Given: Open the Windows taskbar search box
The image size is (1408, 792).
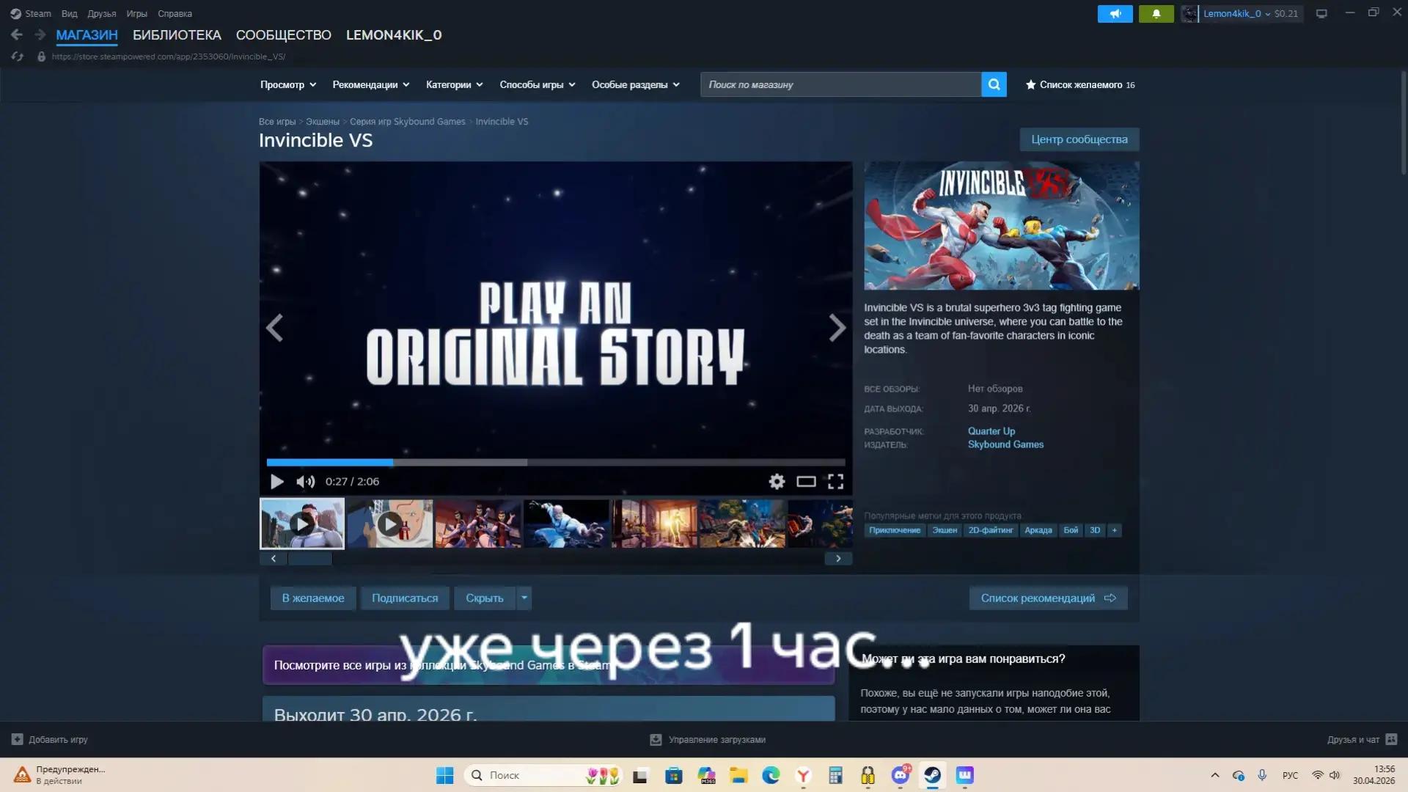Looking at the screenshot, I should tap(543, 775).
